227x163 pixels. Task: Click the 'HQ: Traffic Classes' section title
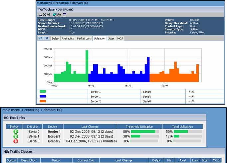click(18, 152)
